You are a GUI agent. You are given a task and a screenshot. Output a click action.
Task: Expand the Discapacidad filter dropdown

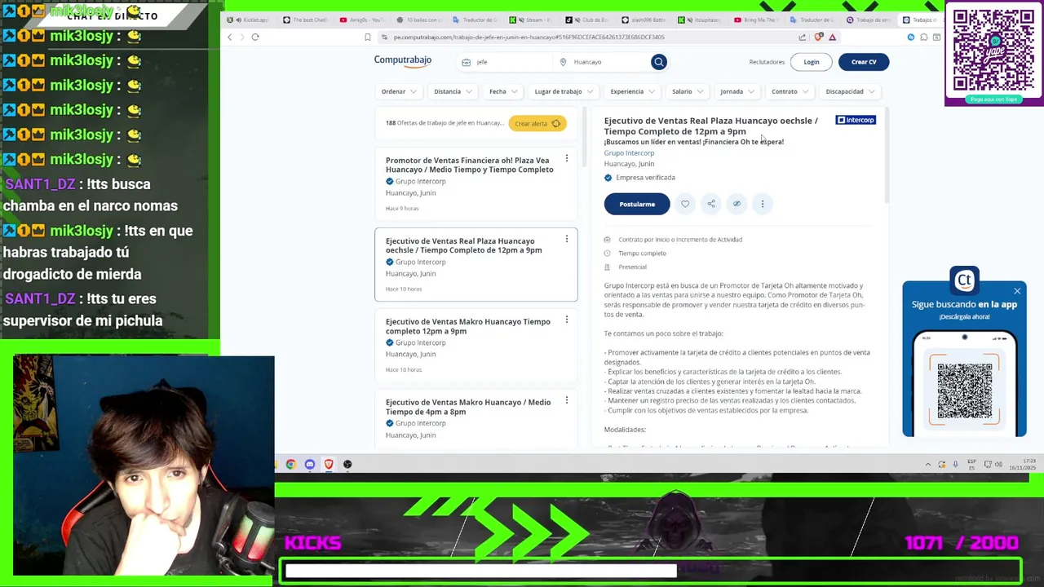pyautogui.click(x=850, y=91)
